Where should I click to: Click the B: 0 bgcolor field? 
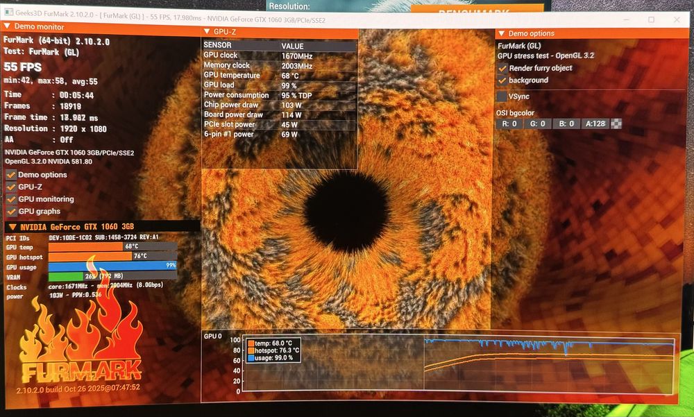pyautogui.click(x=566, y=124)
